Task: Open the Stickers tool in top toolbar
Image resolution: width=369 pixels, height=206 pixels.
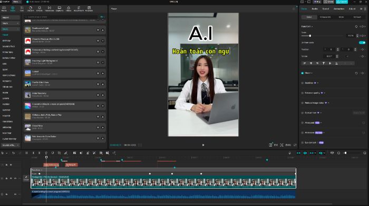Action: coord(31,9)
